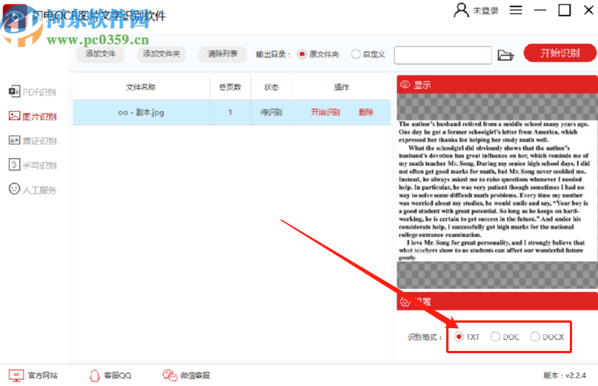Viewport: 598px width, 386px height.
Task: Open the 客服QQ link
Action: tap(117, 375)
